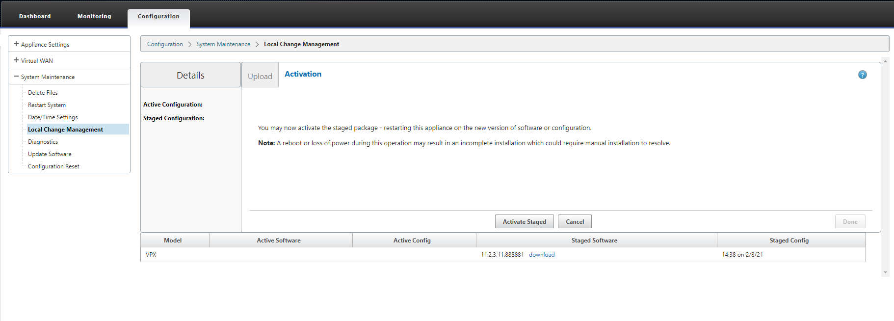Switch to the Dashboard tab
The height and width of the screenshot is (321, 894).
[x=35, y=16]
